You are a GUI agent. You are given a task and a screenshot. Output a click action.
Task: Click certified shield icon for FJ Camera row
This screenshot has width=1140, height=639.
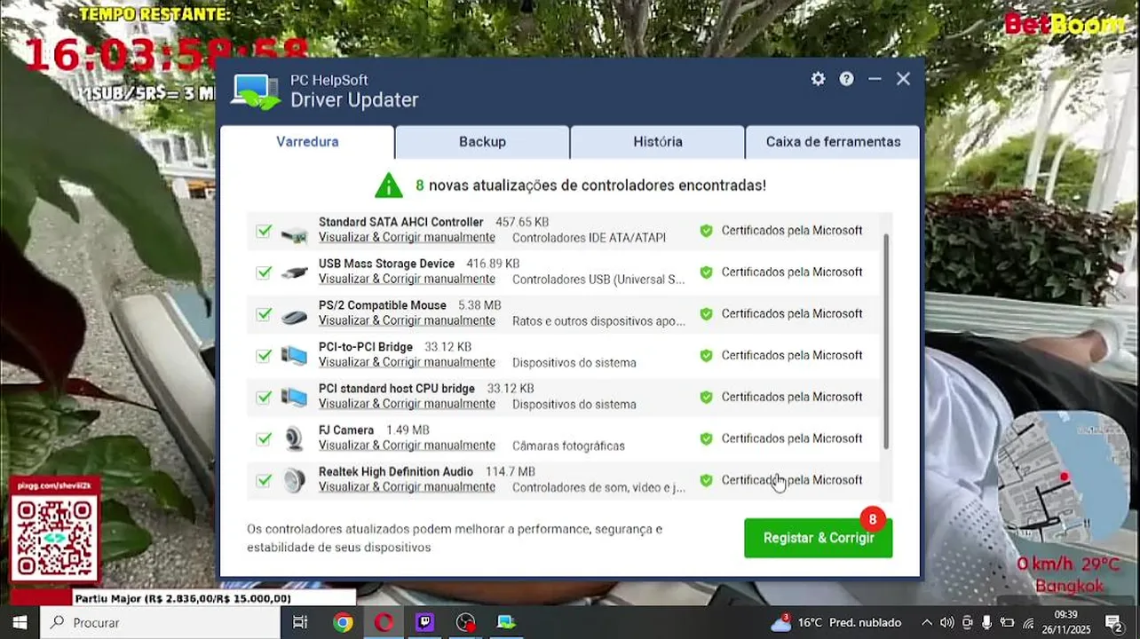706,438
